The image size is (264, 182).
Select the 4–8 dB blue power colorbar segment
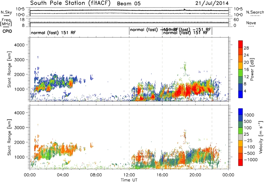click(241, 87)
